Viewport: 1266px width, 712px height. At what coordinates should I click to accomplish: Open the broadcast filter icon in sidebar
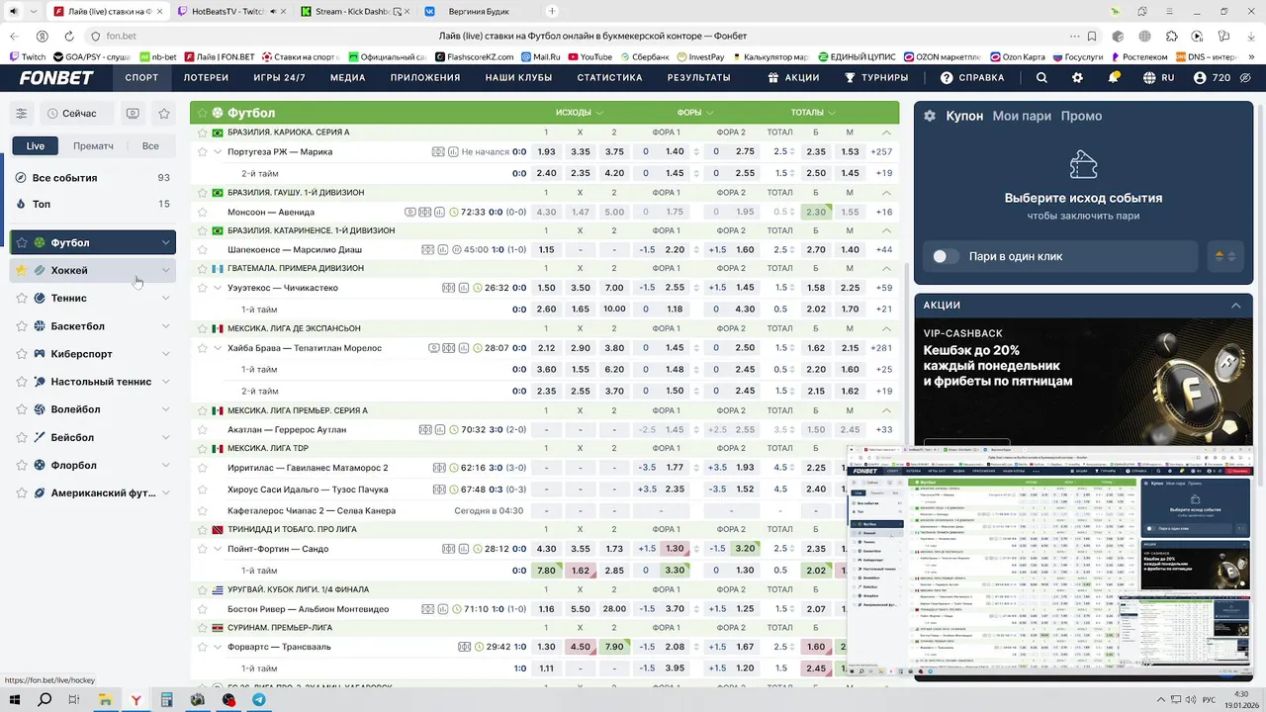coord(133,114)
